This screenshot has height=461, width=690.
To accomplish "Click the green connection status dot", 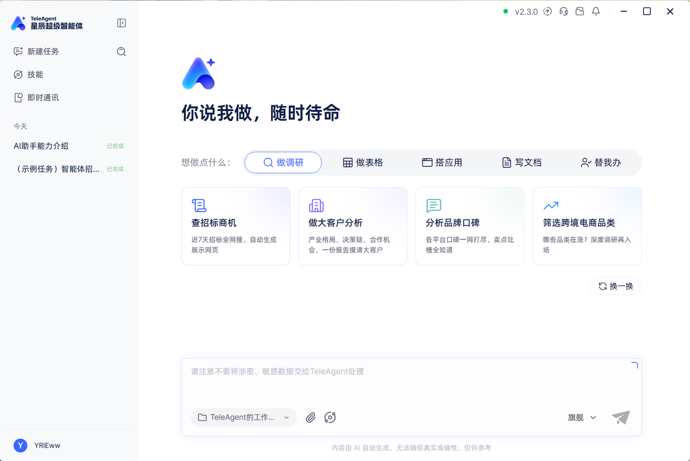I will point(506,11).
